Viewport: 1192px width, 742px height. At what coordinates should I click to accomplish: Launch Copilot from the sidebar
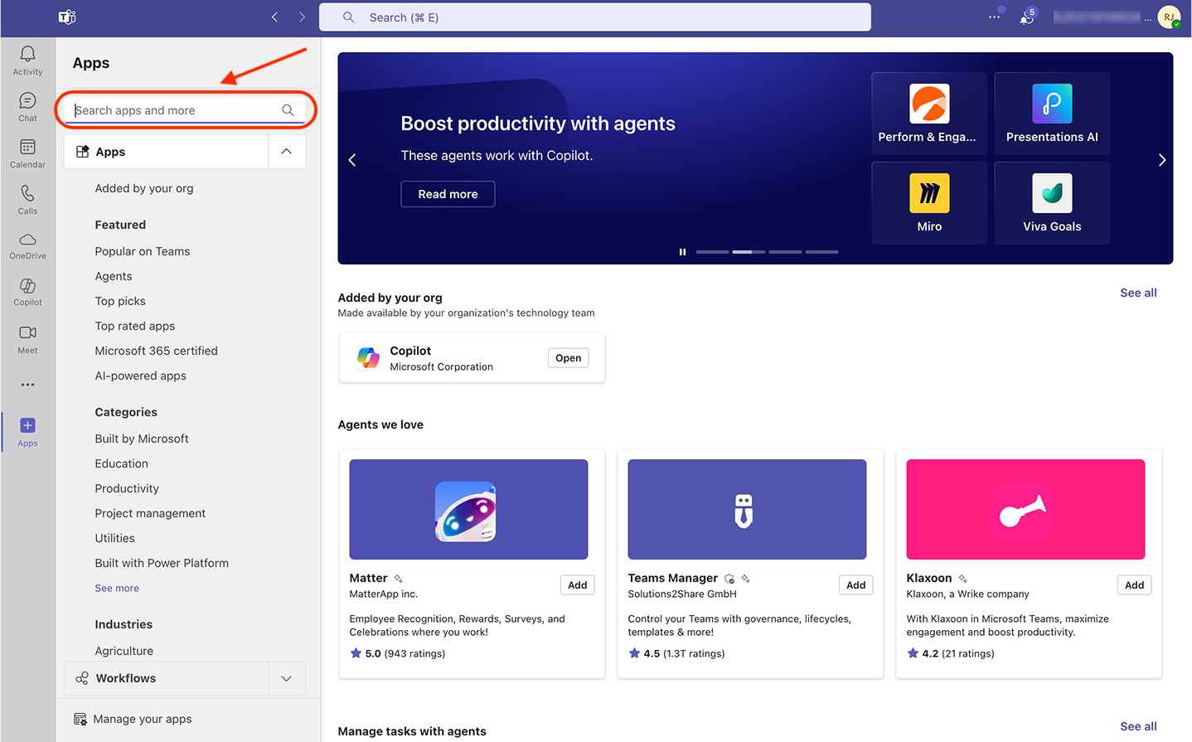point(27,292)
